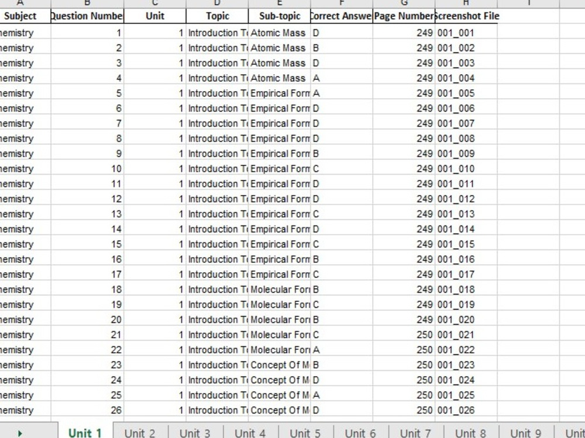Select Introduction topic cell in question 11 row
585x438 pixels.
pos(217,183)
